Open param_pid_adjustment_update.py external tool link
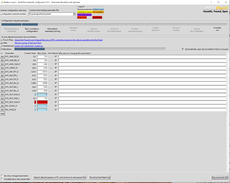Image resolution: width=230 pixels, height=183 pixels. click(29, 46)
